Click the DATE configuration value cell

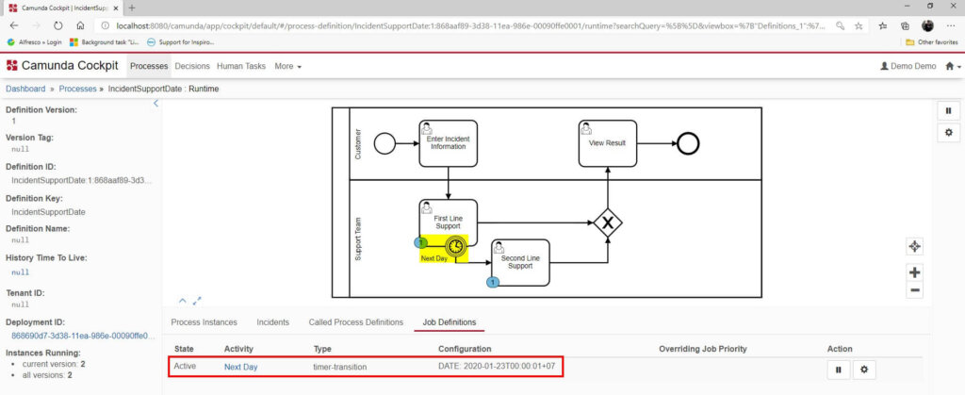[x=497, y=368]
